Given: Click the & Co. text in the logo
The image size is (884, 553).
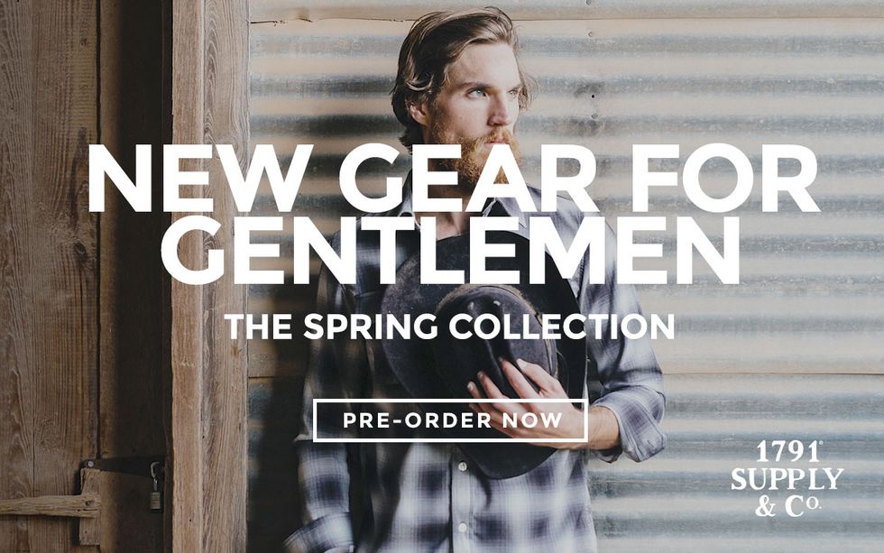Looking at the screenshot, I should coord(787,506).
